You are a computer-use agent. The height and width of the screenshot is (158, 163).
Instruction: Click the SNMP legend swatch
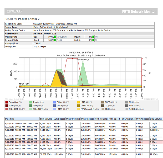[x=79, y=106]
